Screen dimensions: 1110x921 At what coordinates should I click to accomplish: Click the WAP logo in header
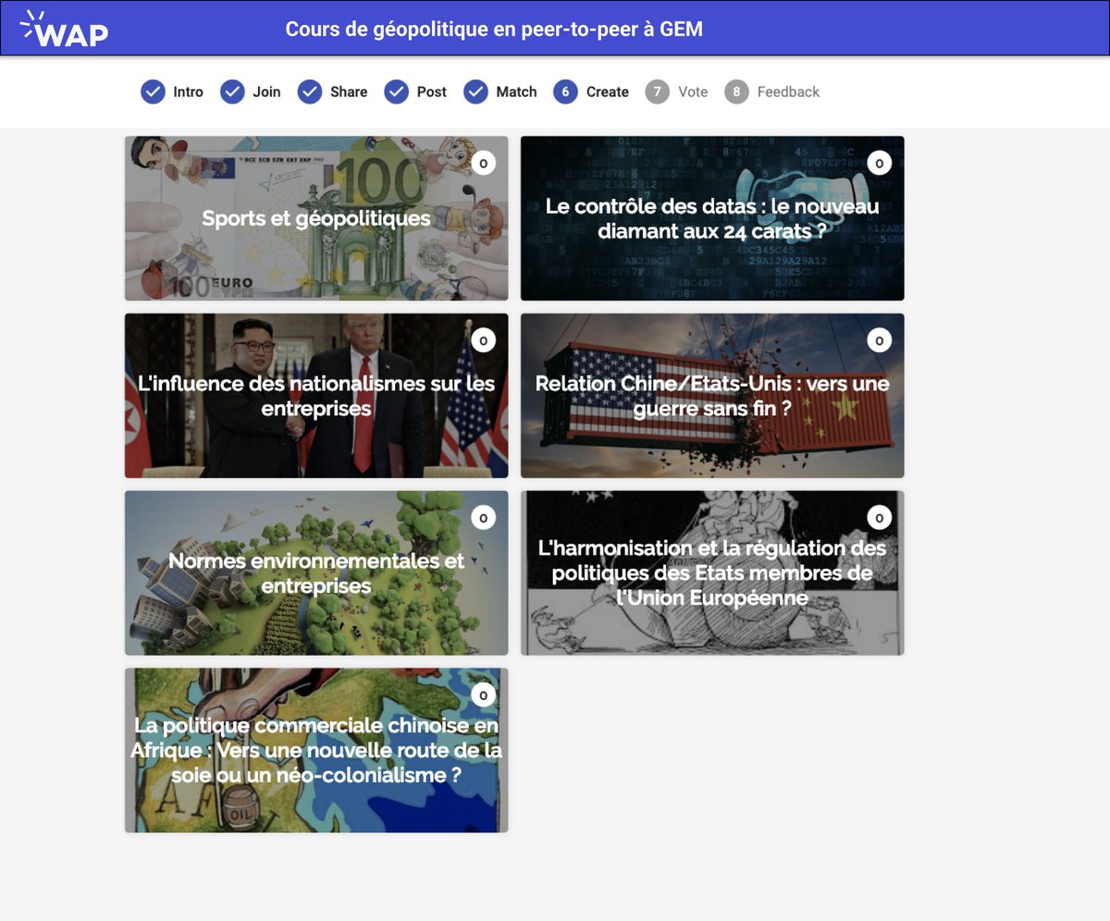tap(64, 29)
